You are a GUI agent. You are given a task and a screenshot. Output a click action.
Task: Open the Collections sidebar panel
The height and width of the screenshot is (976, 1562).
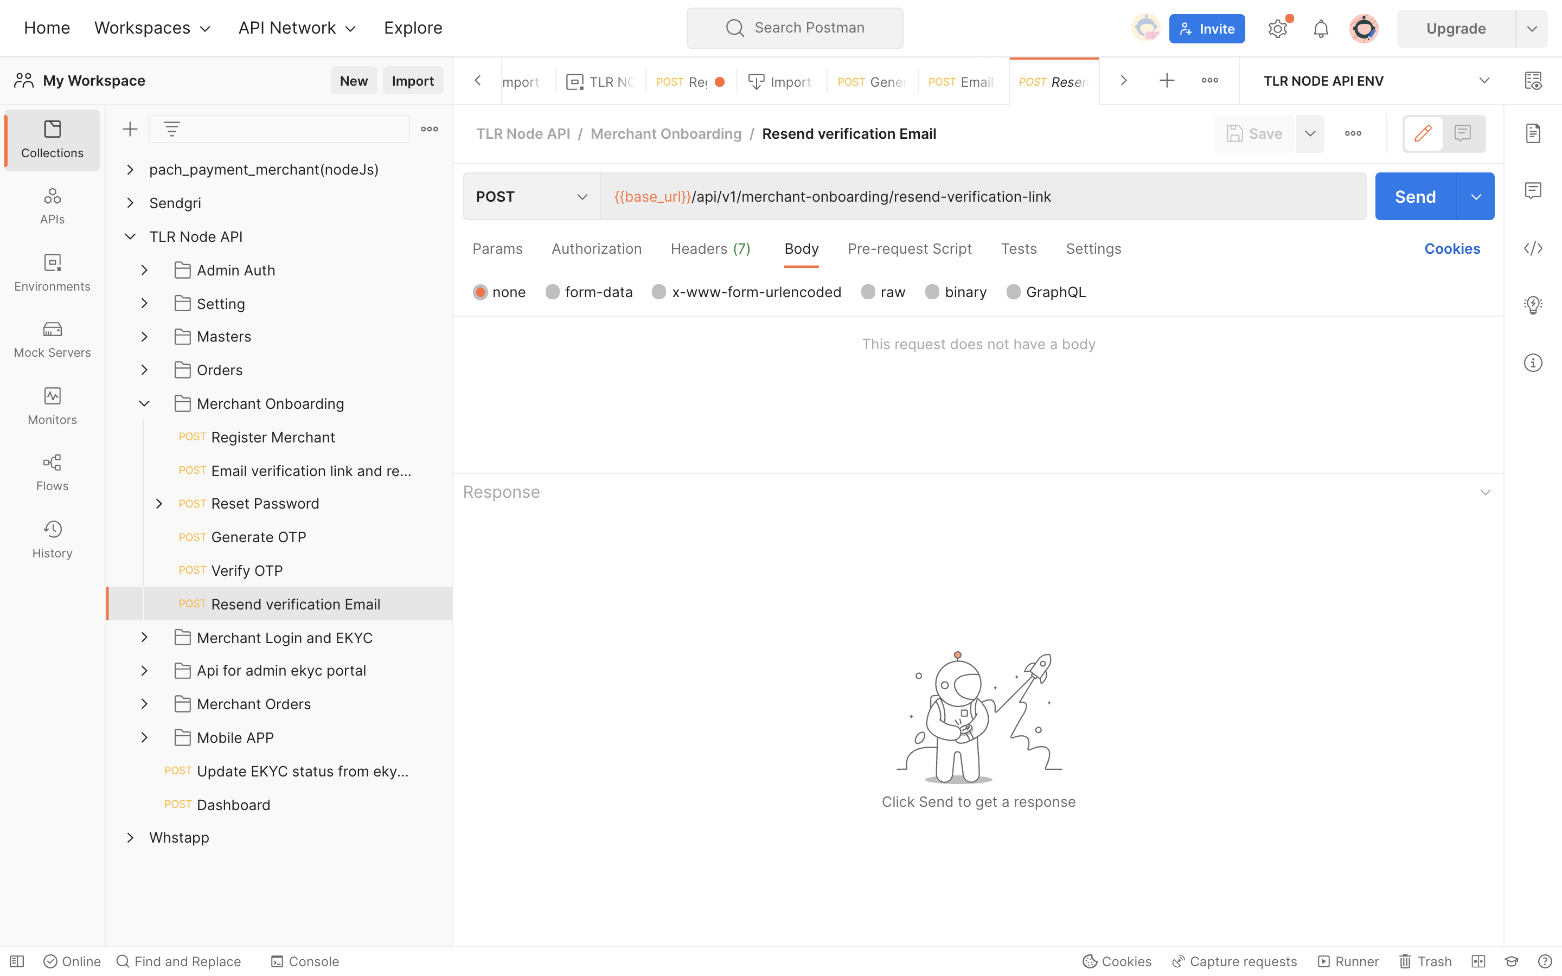52,139
